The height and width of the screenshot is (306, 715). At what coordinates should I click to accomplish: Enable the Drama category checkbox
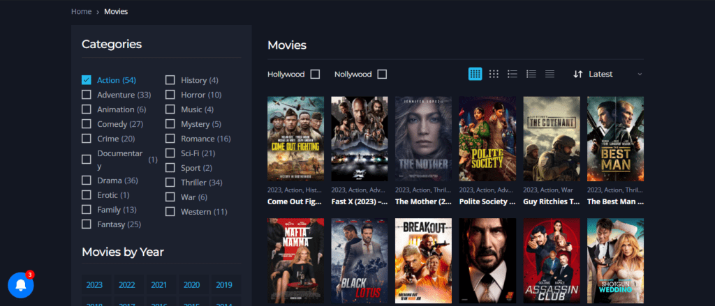coord(86,181)
